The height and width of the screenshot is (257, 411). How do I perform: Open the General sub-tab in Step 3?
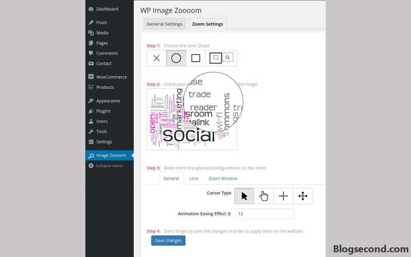pos(171,178)
